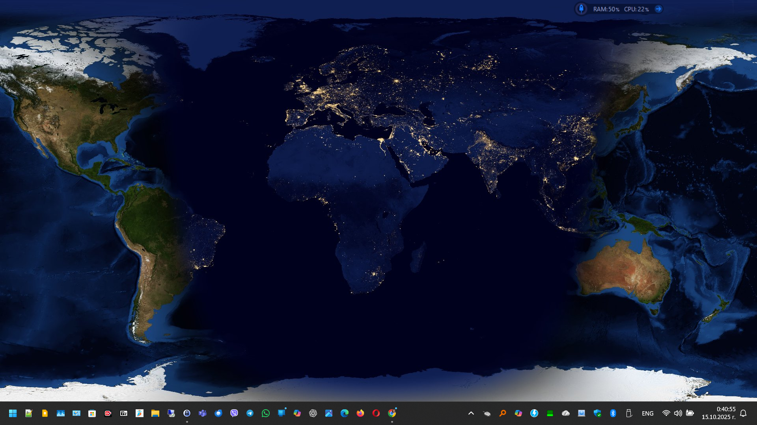The height and width of the screenshot is (425, 757).
Task: Switch to Google Chrome on the taskbar
Action: [392, 413]
